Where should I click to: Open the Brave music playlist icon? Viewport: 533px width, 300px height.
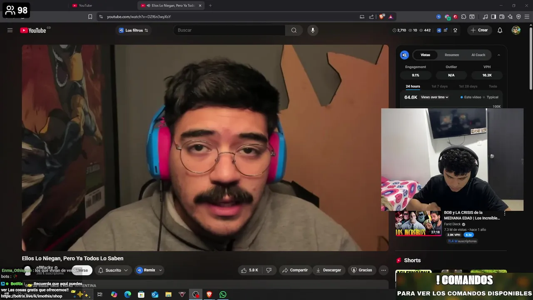click(x=485, y=17)
